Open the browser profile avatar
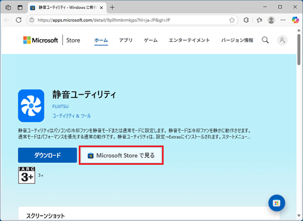303x221 pixels. click(x=271, y=20)
